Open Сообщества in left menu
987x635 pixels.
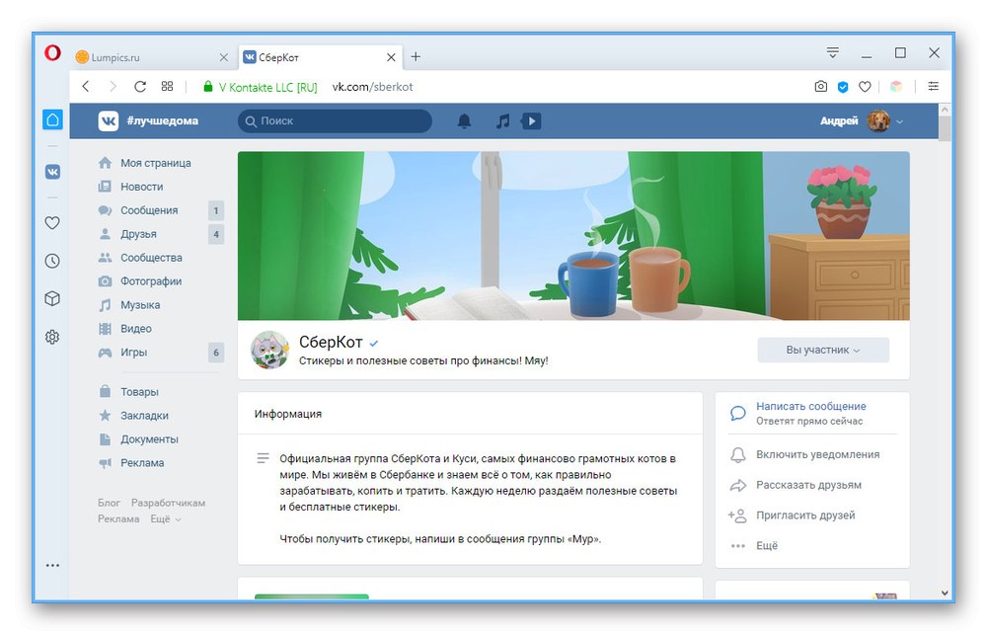click(x=151, y=258)
